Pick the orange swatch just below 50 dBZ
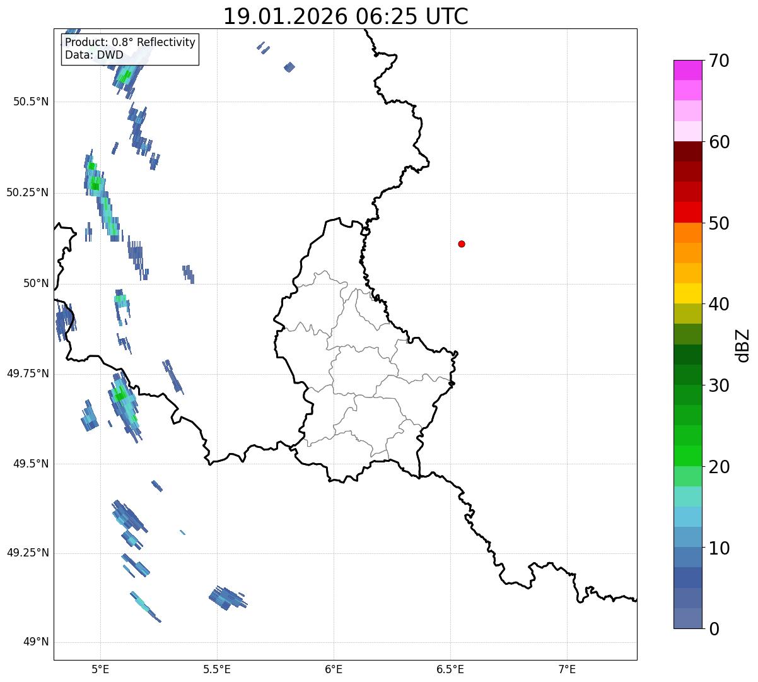The height and width of the screenshot is (682, 758). pos(688,233)
